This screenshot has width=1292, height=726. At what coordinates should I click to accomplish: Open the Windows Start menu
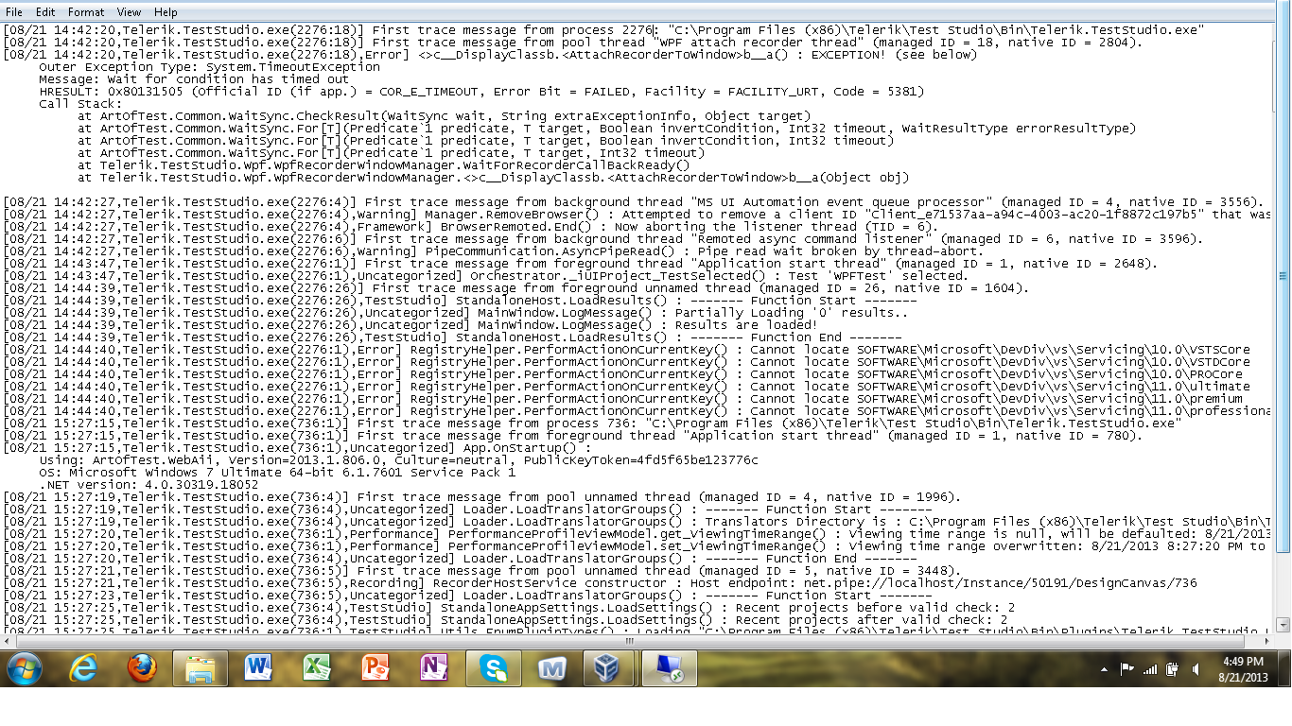click(x=24, y=668)
